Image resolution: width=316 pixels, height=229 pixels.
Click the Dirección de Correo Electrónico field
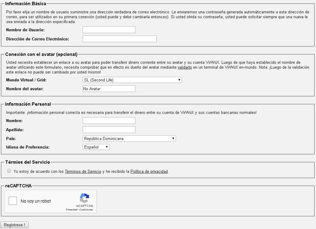119,39
